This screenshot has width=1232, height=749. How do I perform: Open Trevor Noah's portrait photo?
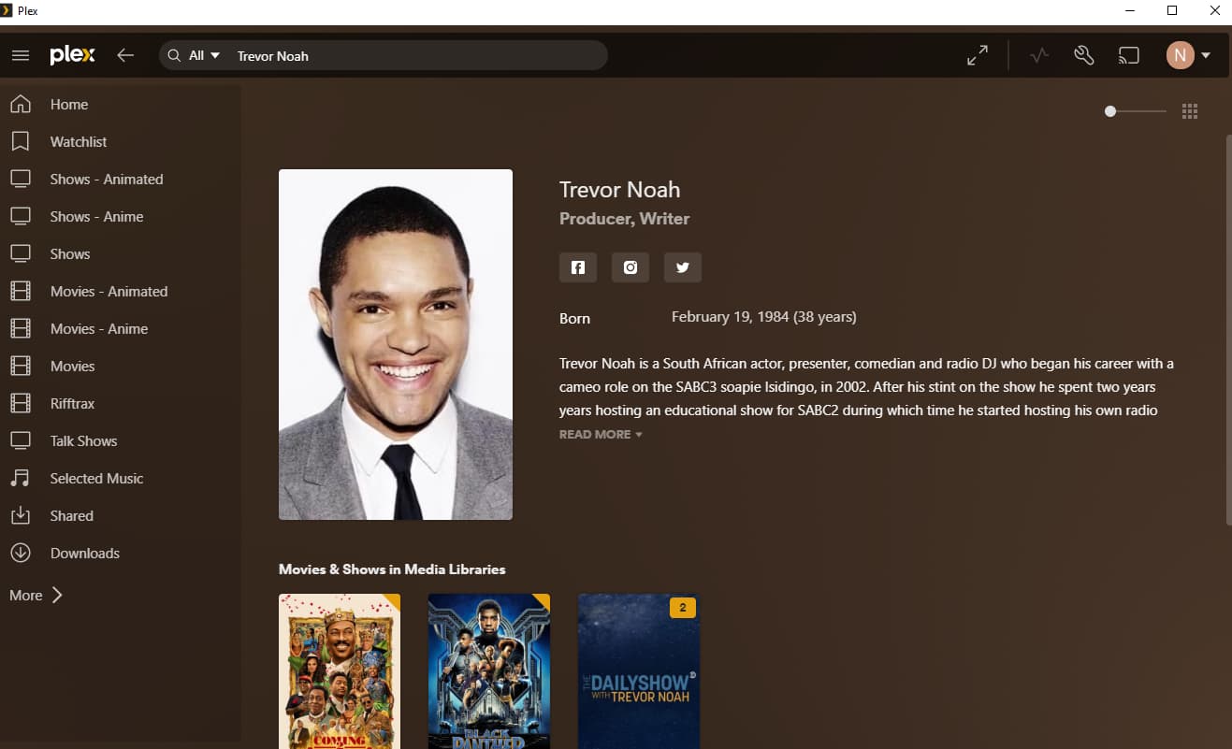(x=396, y=344)
